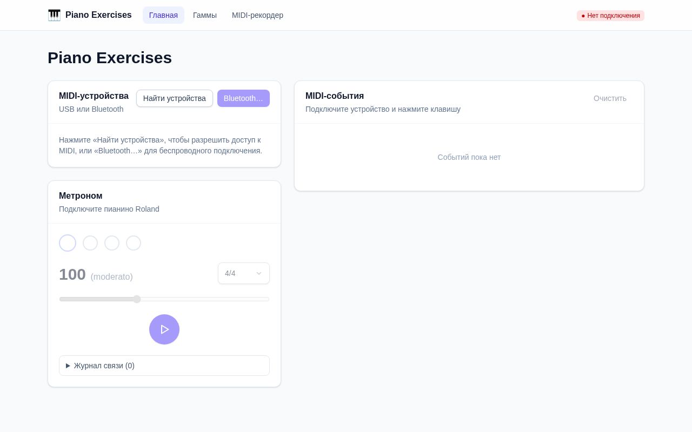Click the Нет подключения status badge

610,16
